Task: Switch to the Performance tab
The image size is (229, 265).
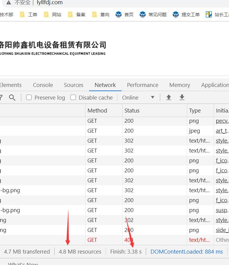Action: (x=142, y=85)
